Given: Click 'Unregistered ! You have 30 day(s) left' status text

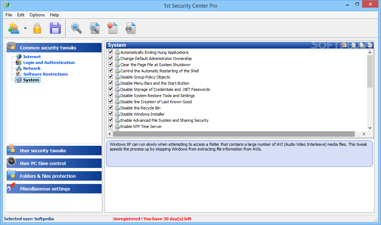Looking at the screenshot, I should pyautogui.click(x=152, y=219).
